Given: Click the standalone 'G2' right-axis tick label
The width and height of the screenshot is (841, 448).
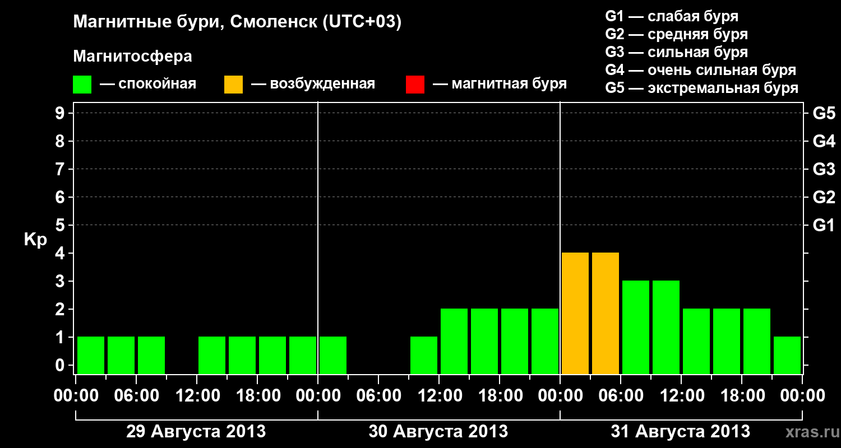Looking at the screenshot, I should click(x=824, y=197).
